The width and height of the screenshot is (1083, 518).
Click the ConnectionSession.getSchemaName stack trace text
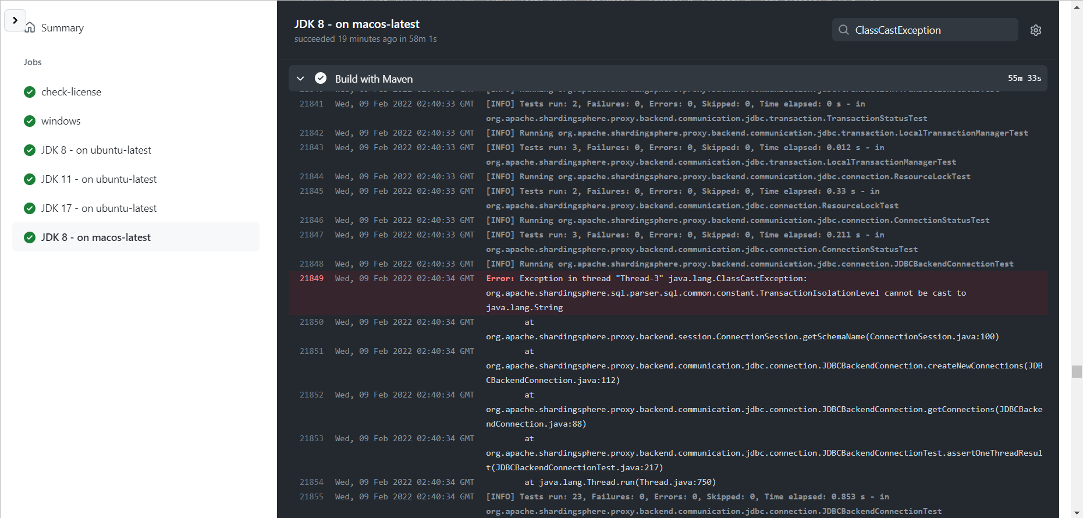pyautogui.click(x=743, y=336)
